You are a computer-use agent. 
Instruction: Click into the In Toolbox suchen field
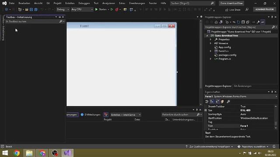(32, 21)
